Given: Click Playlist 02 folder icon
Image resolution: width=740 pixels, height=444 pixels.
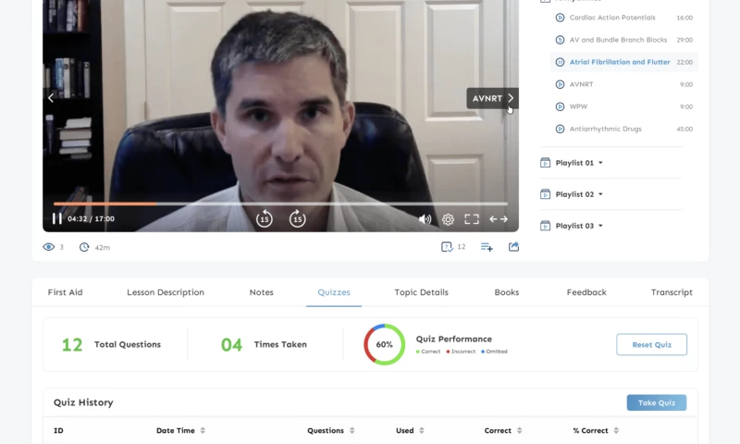Looking at the screenshot, I should (x=545, y=194).
